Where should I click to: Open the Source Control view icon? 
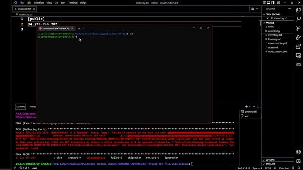[x=298, y=28]
